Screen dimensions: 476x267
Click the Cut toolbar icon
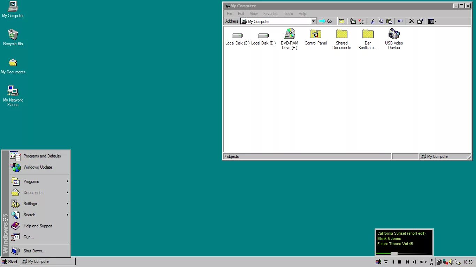click(373, 21)
